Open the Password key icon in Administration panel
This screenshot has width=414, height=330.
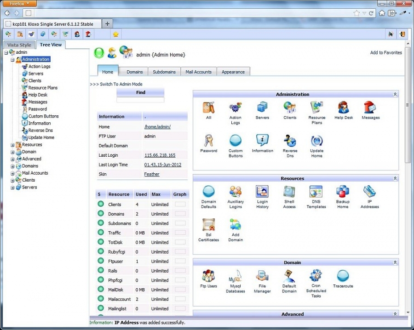click(208, 141)
